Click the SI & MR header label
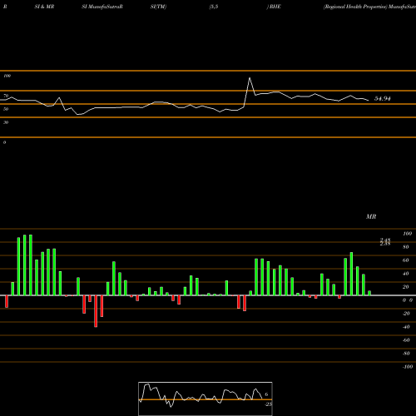The width and height of the screenshot is (416, 416). (44, 7)
